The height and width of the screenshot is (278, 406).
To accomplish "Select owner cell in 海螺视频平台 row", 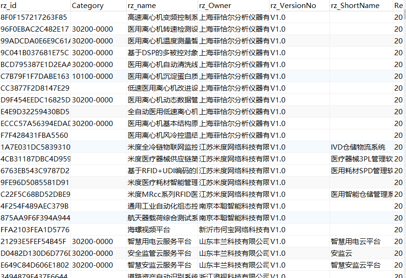I will click(233, 230).
